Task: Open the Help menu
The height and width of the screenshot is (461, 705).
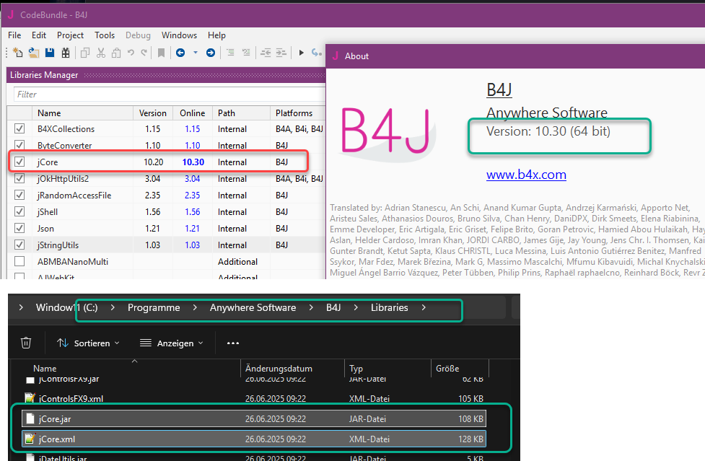Action: [216, 35]
